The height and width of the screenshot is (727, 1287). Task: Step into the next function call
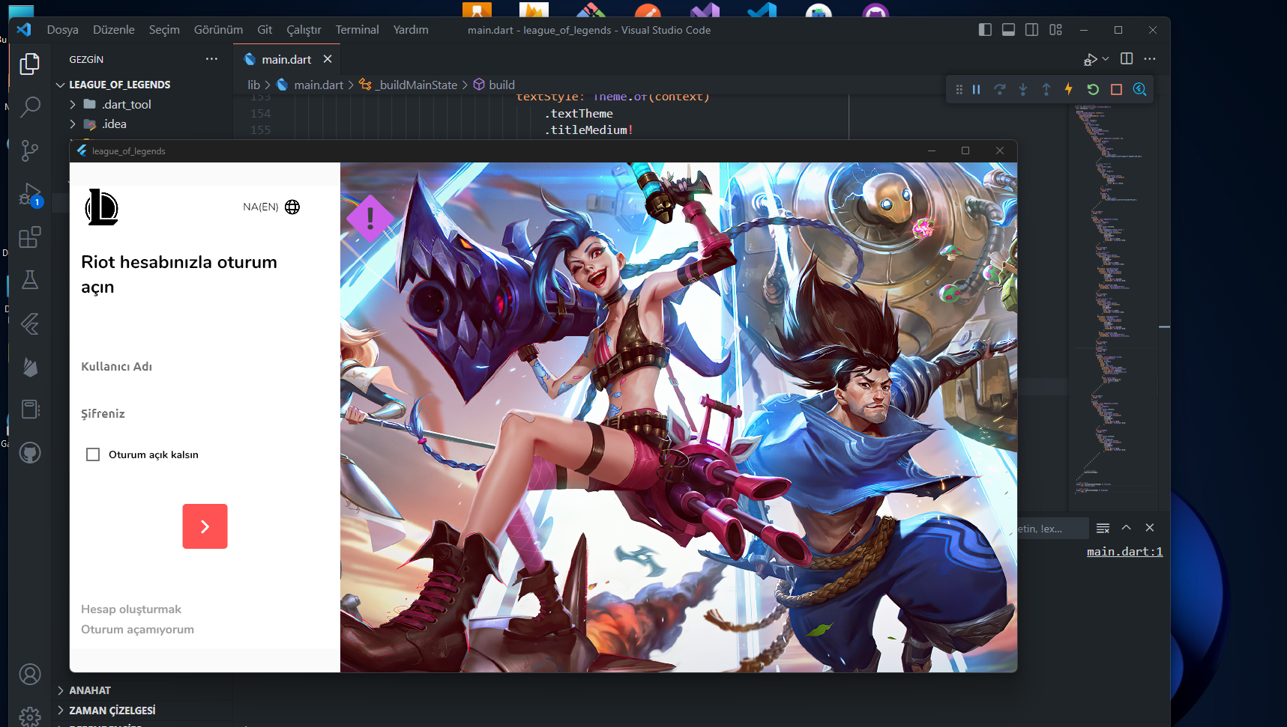pyautogui.click(x=1023, y=89)
